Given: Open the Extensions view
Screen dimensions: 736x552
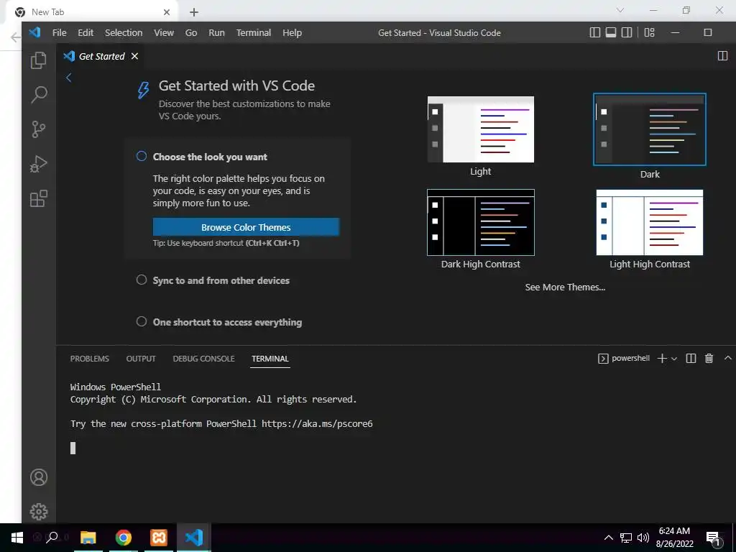Looking at the screenshot, I should pos(39,198).
